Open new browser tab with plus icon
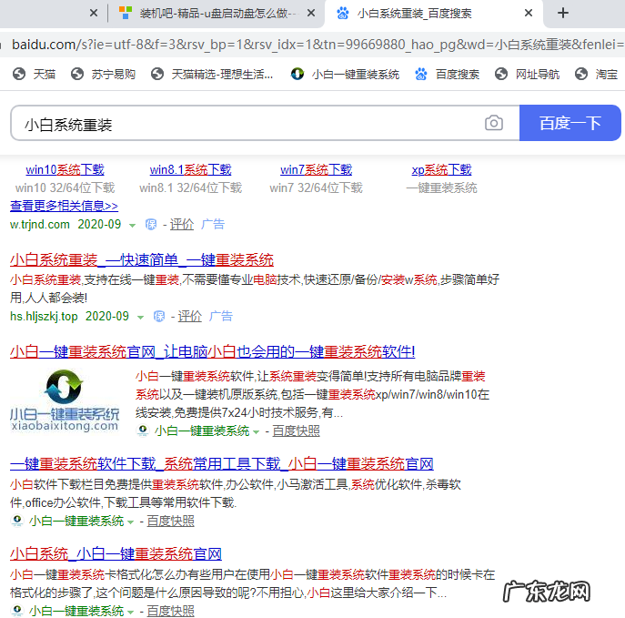 coord(563,13)
